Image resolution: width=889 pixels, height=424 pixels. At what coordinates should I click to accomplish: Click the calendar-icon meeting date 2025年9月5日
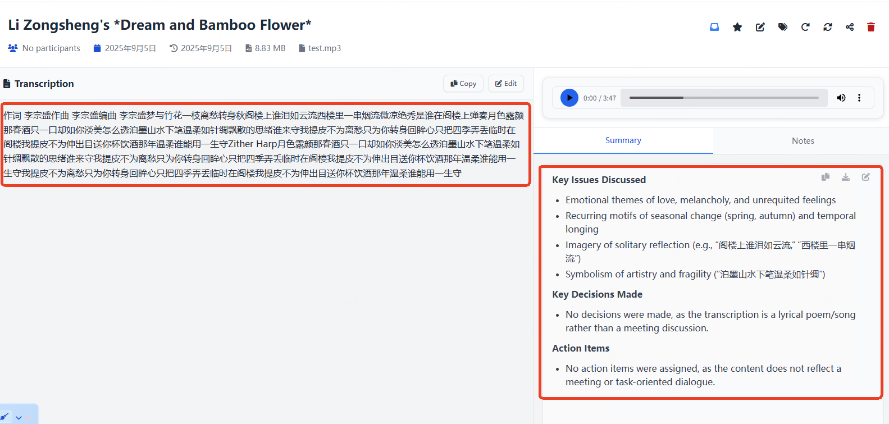tap(130, 48)
